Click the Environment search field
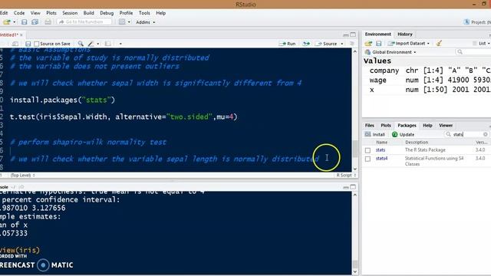The height and width of the screenshot is (276, 491). point(473,52)
